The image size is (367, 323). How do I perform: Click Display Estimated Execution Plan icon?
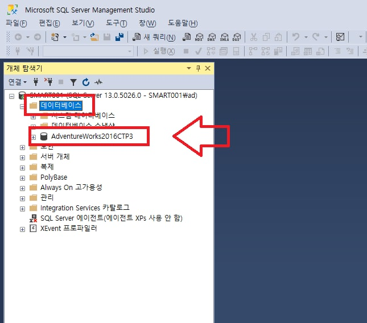[211, 51]
